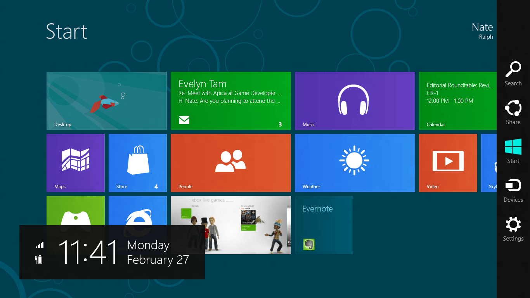Launch the Maps tile
The width and height of the screenshot is (530, 298).
coord(75,163)
